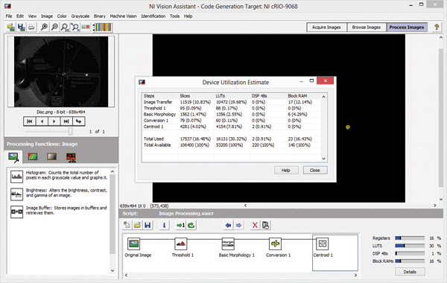Jump to the last image in browser
447x283 pixels.
pyautogui.click(x=66, y=121)
